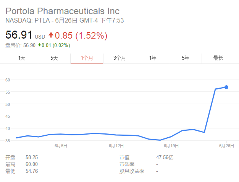Click the 56.91 current price
Viewport: 239px width, 182px height.
(19, 36)
